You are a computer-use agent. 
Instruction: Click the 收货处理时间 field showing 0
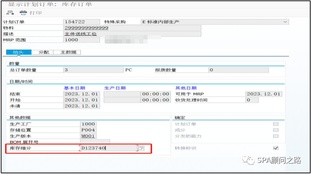(x=252, y=100)
